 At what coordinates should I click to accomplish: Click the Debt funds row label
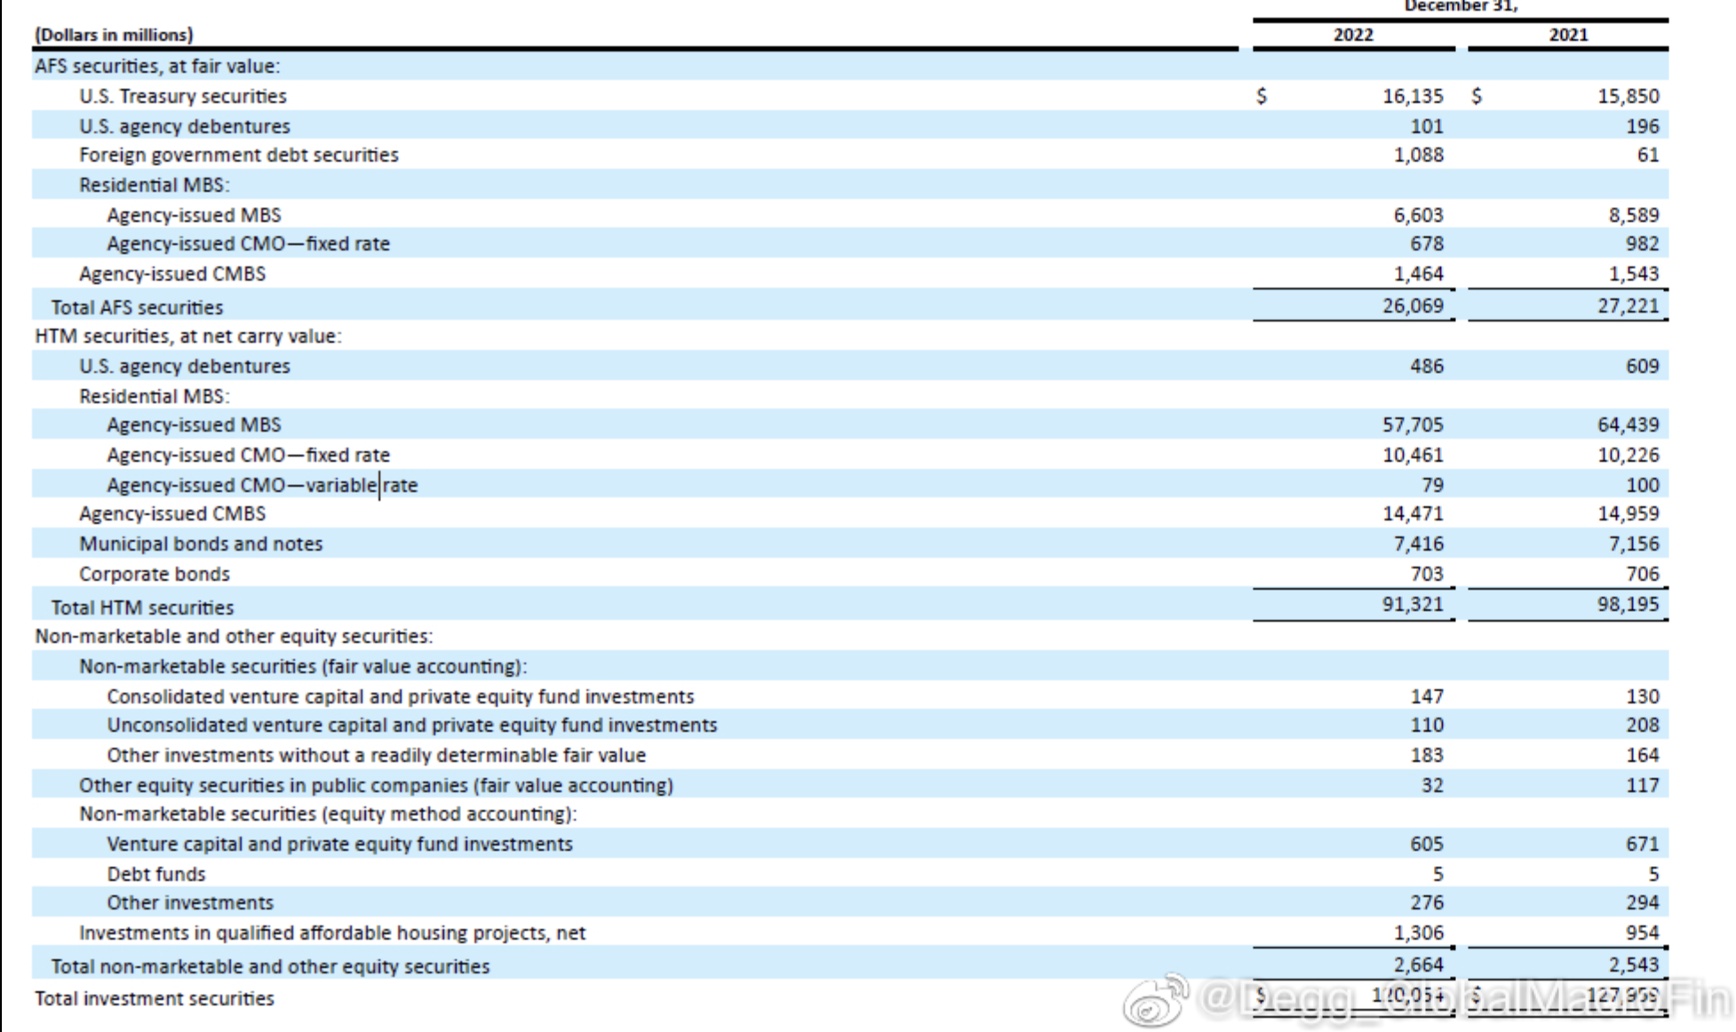pos(155,874)
